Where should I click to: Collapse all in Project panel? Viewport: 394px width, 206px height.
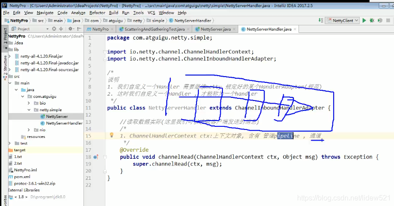61,29
